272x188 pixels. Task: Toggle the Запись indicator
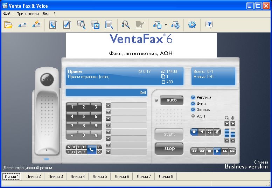[x=193, y=110]
